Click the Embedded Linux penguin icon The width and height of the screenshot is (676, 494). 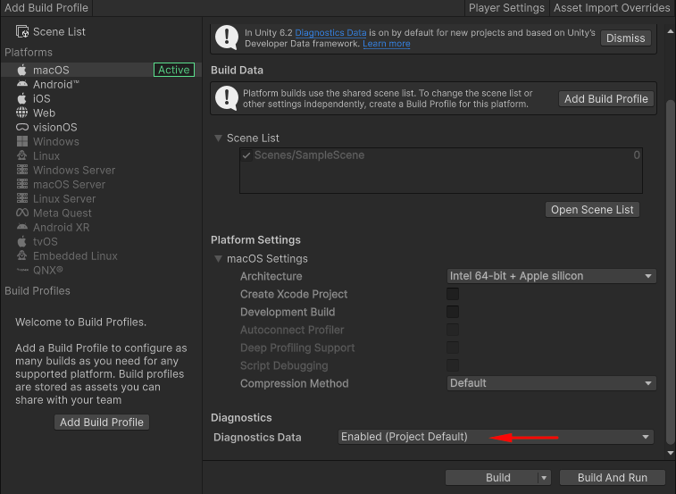pos(22,255)
